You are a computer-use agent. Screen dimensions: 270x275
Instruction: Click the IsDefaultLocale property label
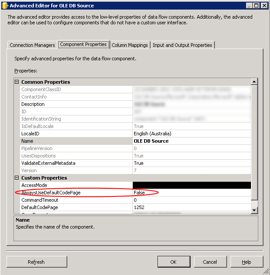click(37, 126)
